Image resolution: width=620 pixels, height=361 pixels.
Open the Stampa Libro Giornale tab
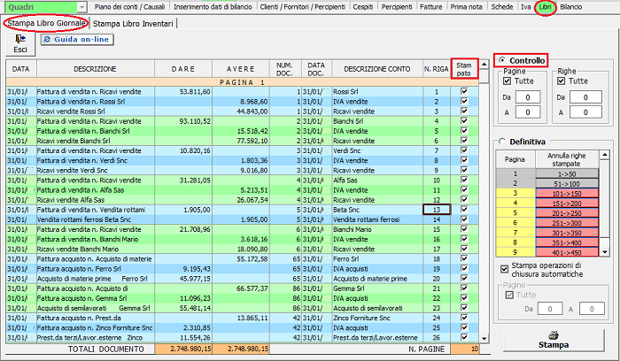(x=44, y=23)
